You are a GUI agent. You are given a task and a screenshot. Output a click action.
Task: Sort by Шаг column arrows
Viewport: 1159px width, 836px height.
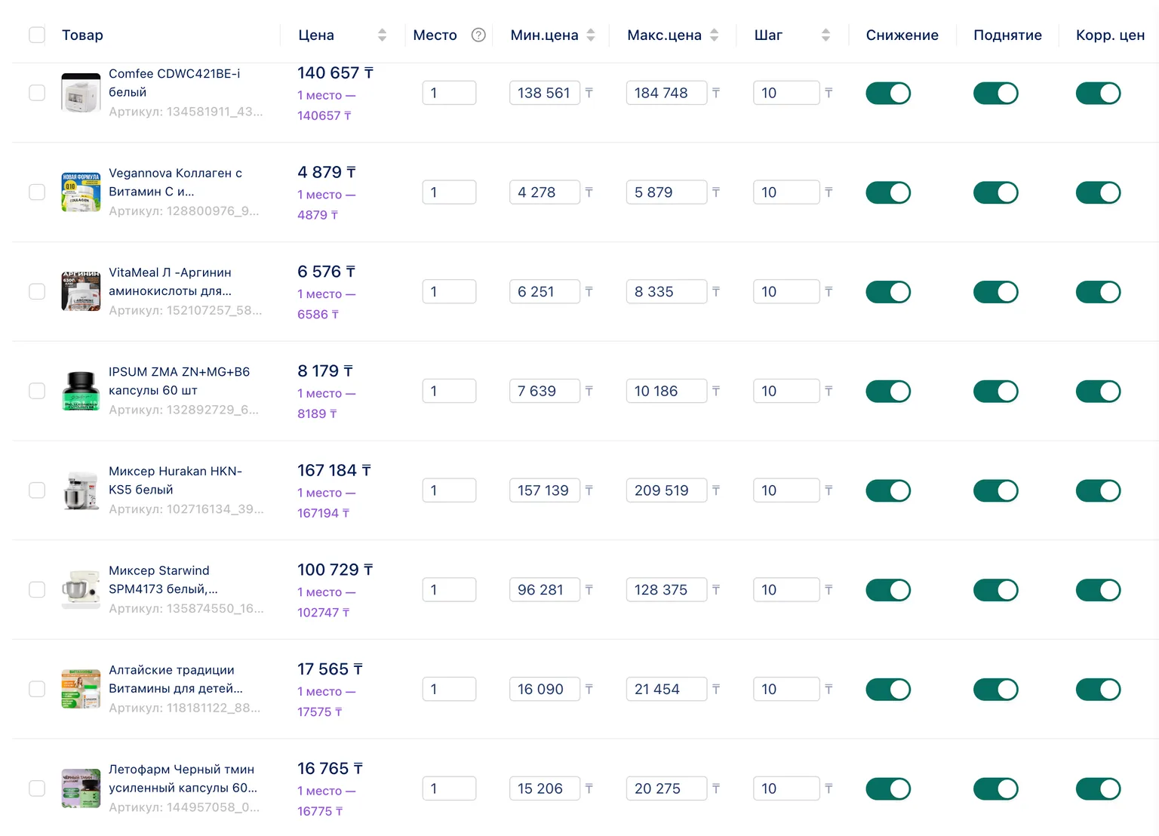point(825,35)
